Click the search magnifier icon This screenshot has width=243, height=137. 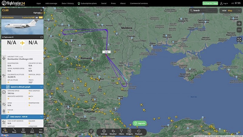point(191,10)
